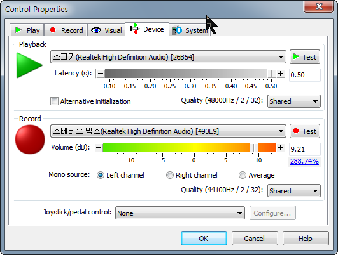Click the Latency slider thumb

coord(271,74)
